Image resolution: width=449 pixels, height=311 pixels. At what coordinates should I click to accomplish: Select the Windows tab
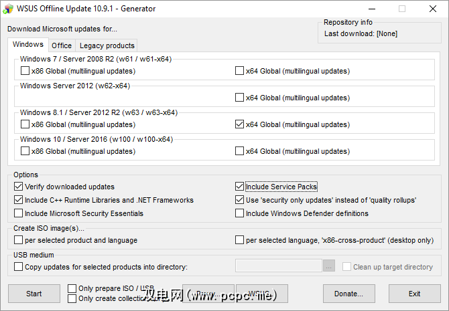pyautogui.click(x=28, y=45)
